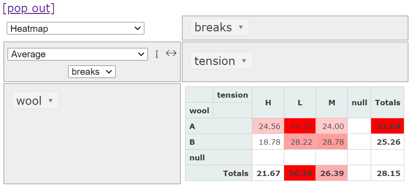Open the Heatmap renderer dropdown
This screenshot has height=185, width=411.
pyautogui.click(x=75, y=29)
